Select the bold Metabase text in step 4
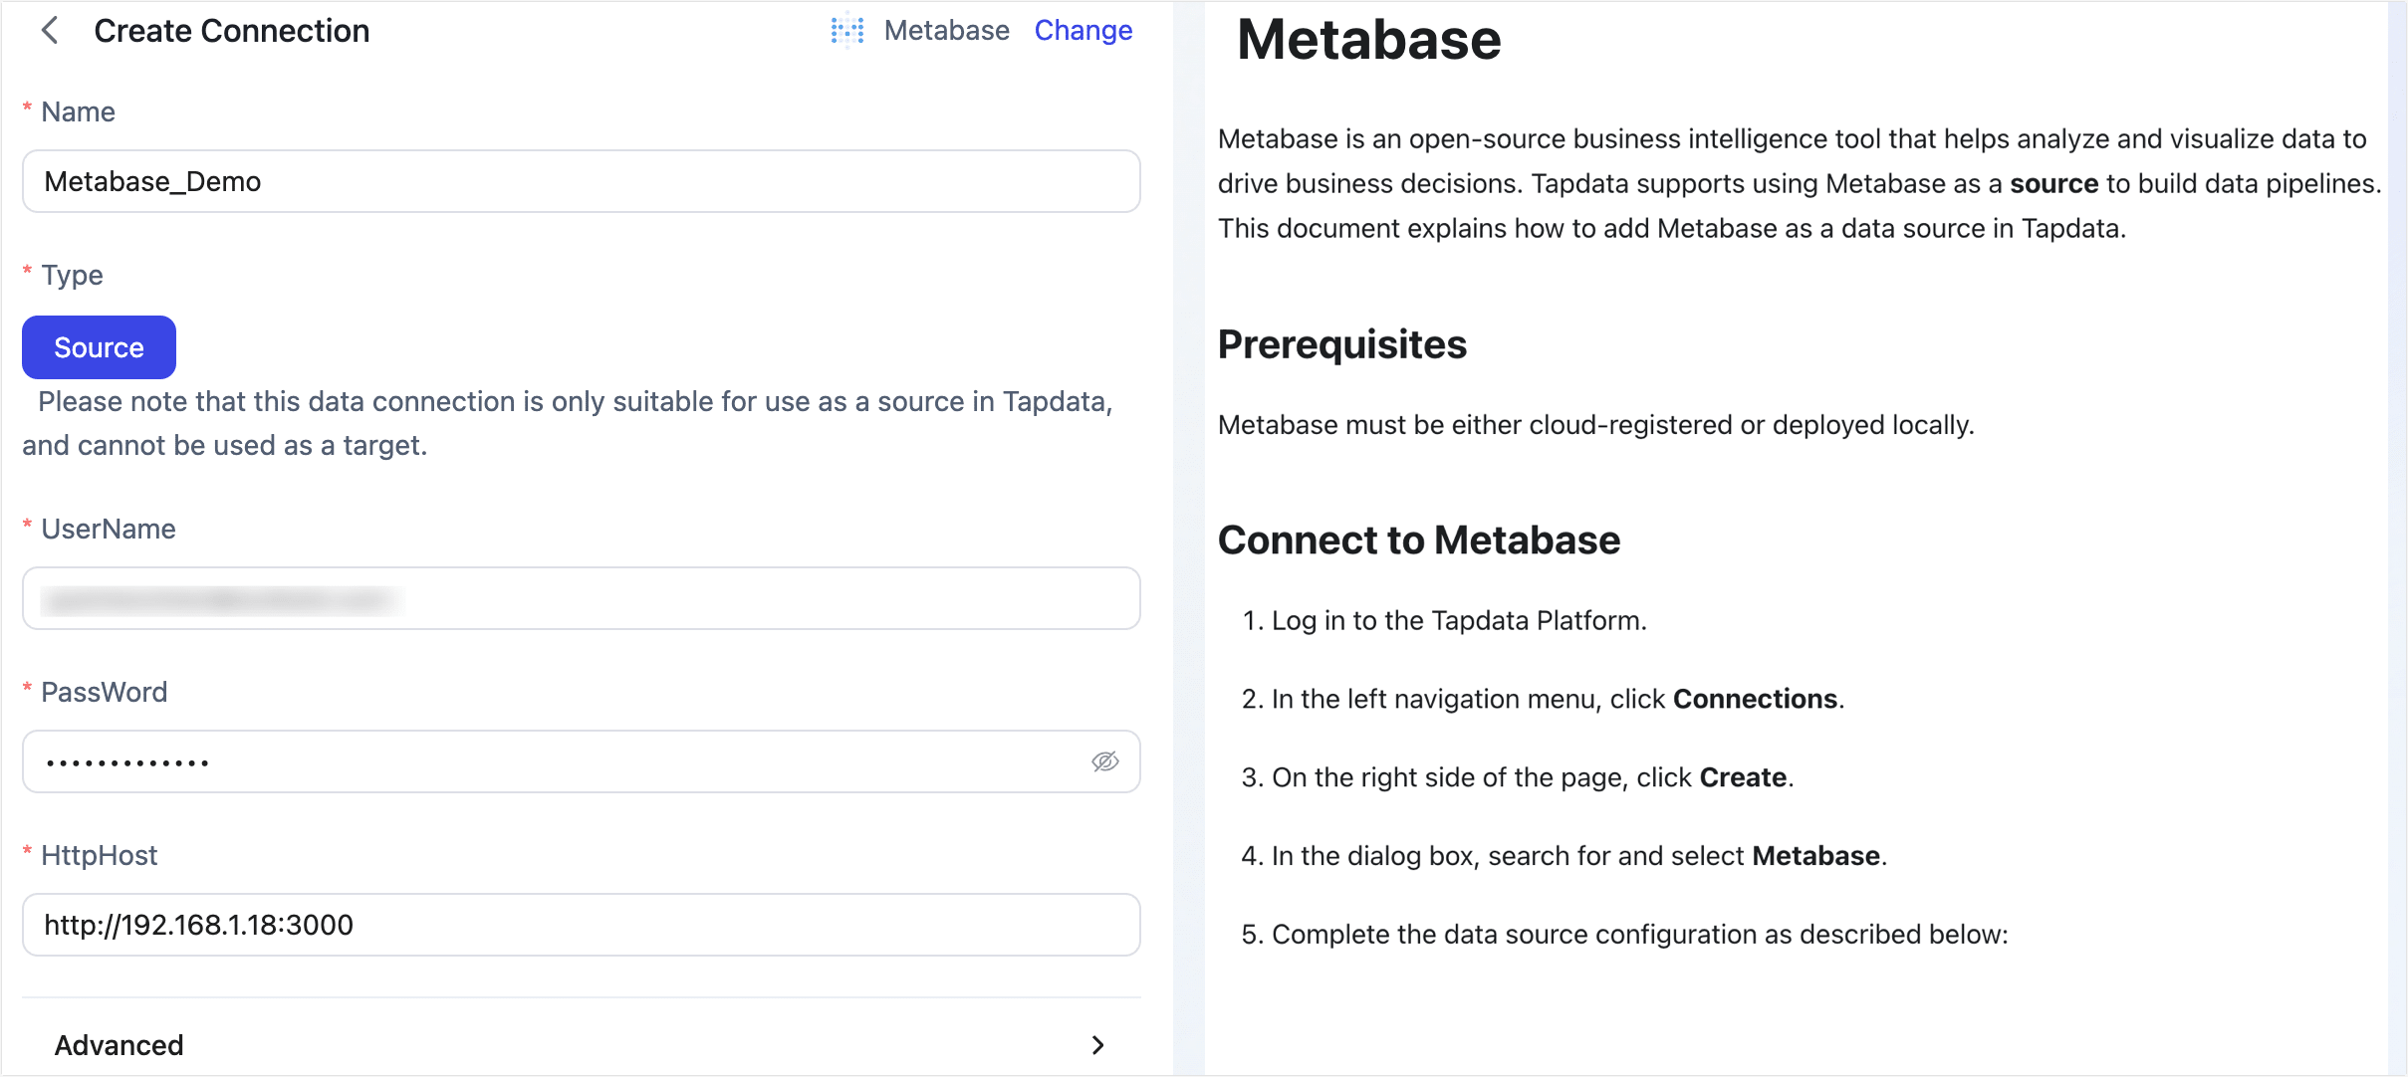 click(1819, 854)
